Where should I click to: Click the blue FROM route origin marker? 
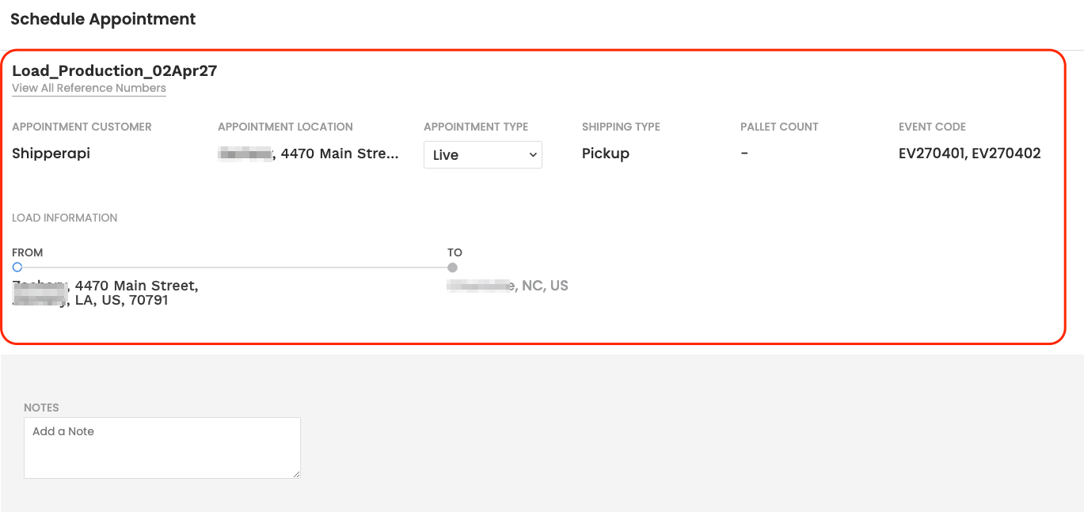point(17,267)
